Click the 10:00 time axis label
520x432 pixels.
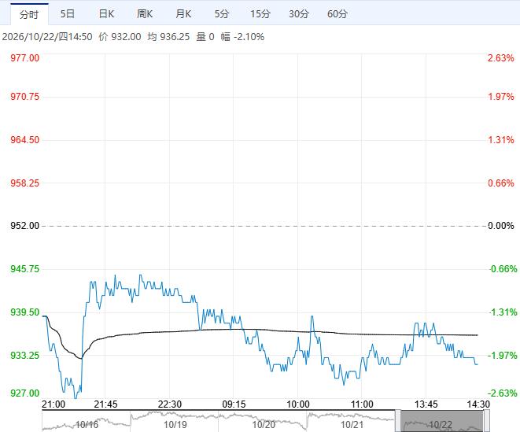(298, 404)
